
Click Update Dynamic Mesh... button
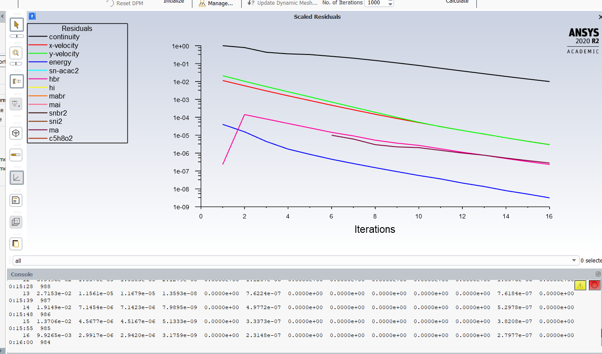282,3
